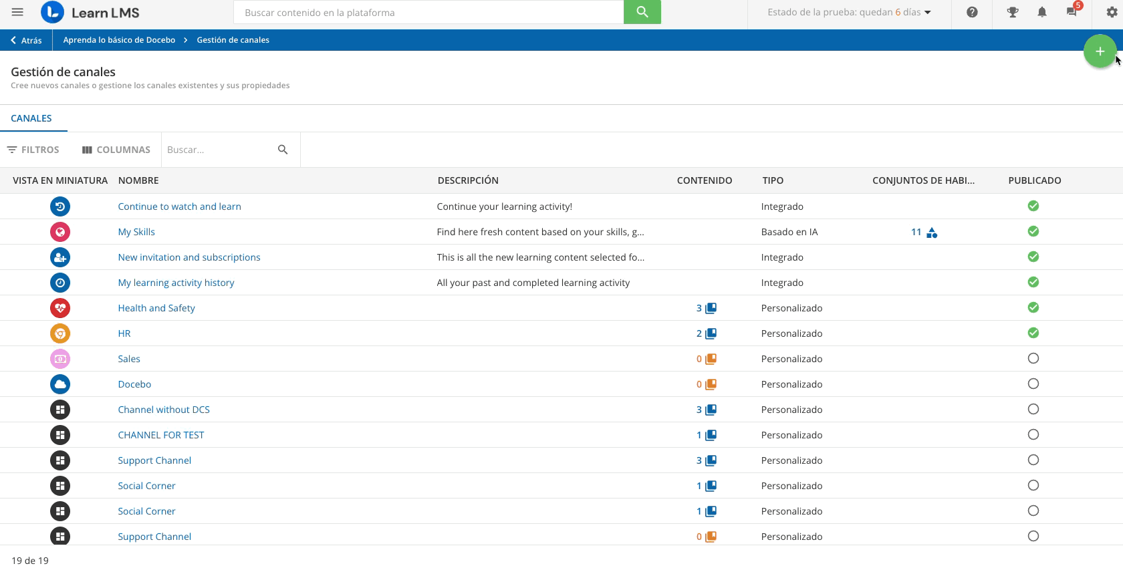Click the HR orange thumbnail icon

pos(60,333)
